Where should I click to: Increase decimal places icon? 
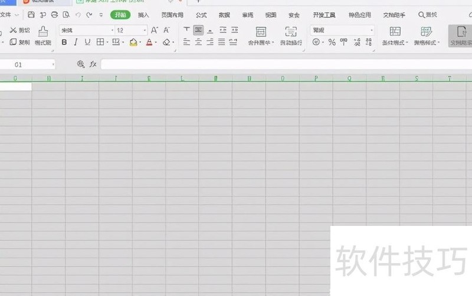coord(357,42)
